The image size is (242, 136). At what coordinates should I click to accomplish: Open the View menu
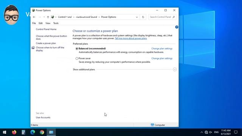click(48, 23)
